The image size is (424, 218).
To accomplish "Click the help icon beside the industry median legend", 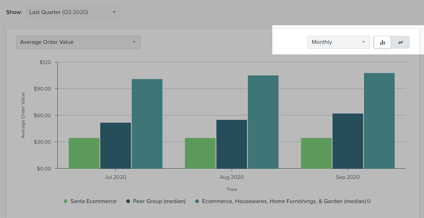I will click(x=369, y=201).
